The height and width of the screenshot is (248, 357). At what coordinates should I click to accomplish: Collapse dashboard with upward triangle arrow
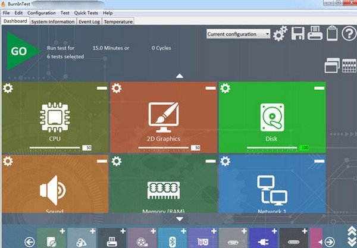pos(179,76)
